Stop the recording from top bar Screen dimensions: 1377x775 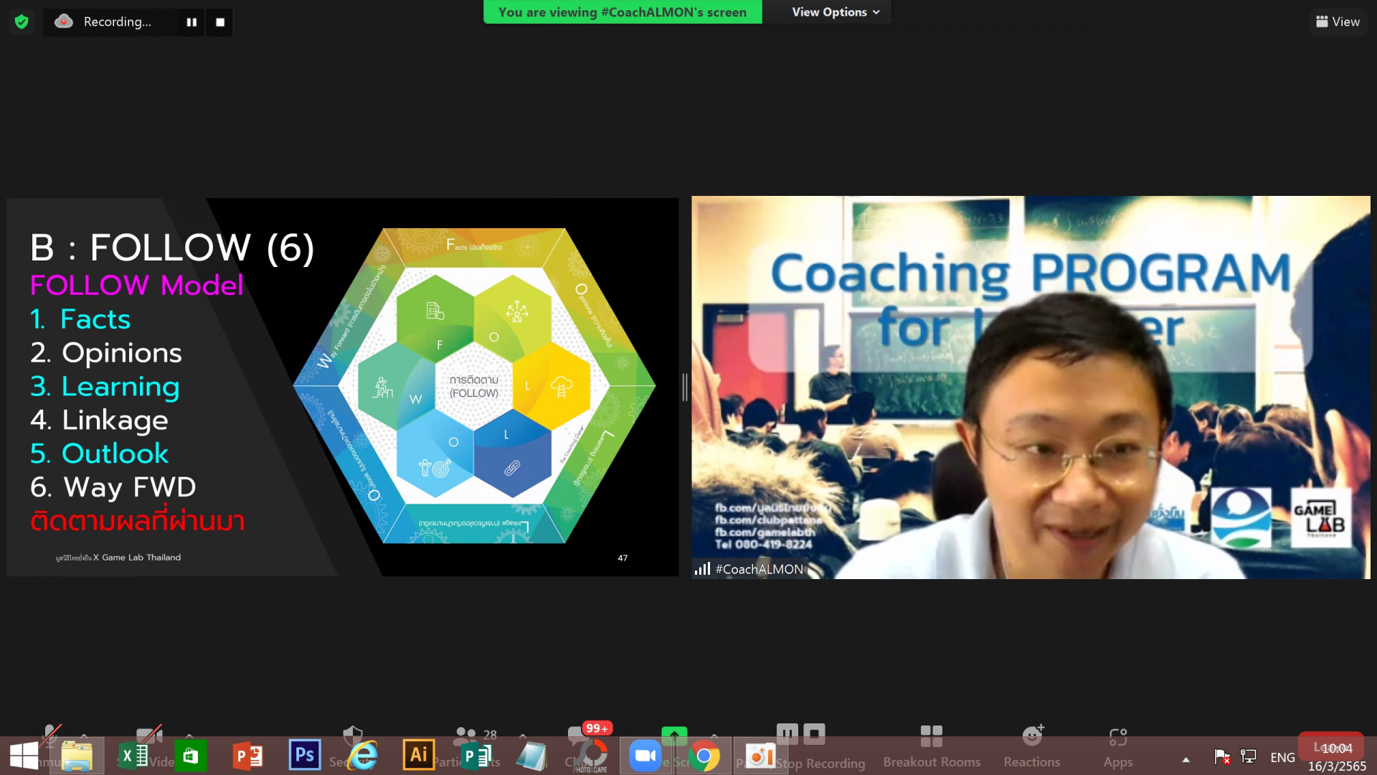[220, 22]
